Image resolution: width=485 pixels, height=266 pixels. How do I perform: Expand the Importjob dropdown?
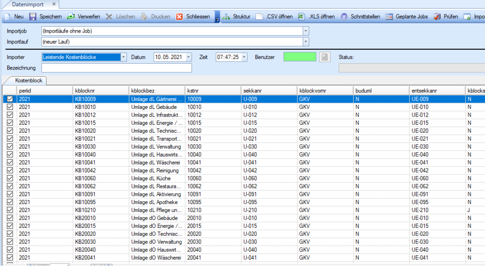coord(306,31)
